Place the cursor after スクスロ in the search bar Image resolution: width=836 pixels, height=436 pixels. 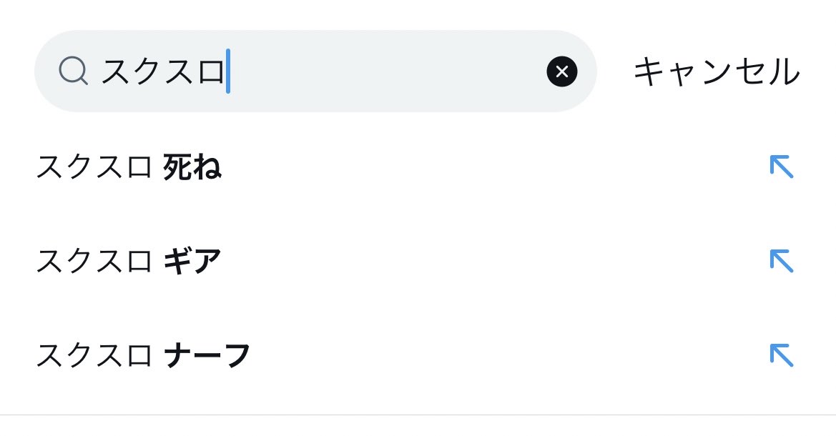click(x=227, y=71)
